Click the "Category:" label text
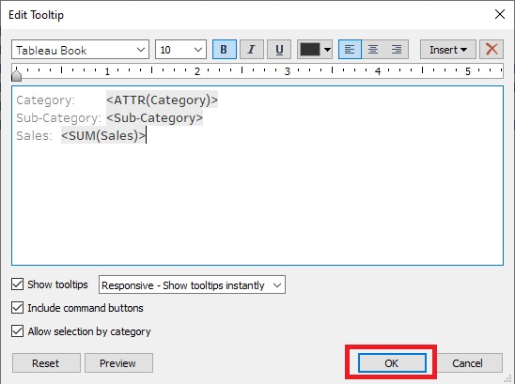Viewport: 515px width, 384px height. click(46, 100)
